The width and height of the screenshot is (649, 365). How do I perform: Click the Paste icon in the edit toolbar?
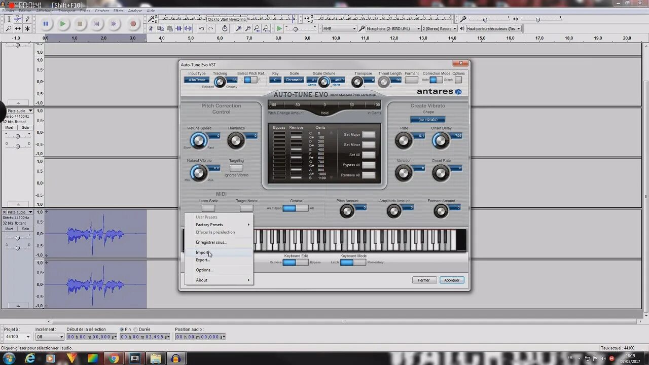[170, 29]
